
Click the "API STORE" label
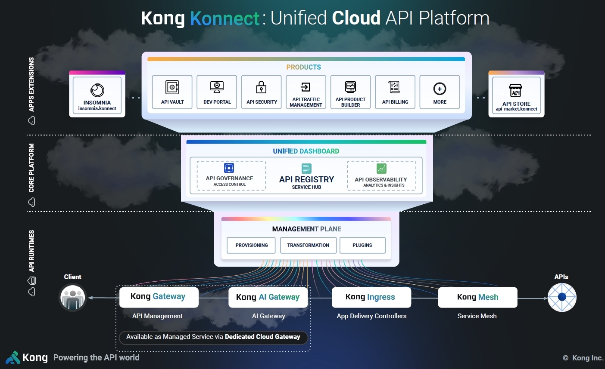point(516,104)
